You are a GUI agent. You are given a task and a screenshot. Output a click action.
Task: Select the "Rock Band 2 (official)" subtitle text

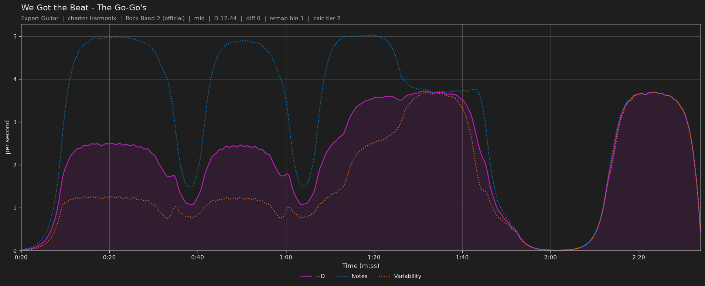pyautogui.click(x=155, y=18)
